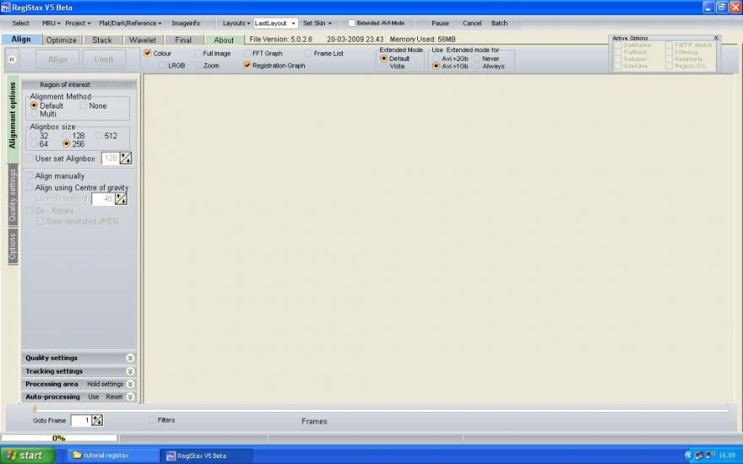Enable Align using Centre of gravity
The height and width of the screenshot is (464, 743).
coord(30,187)
